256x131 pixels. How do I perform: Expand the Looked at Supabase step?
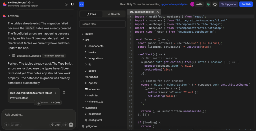click(9, 56)
